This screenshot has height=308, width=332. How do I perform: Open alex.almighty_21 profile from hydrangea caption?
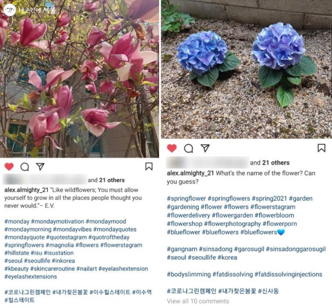pyautogui.click(x=190, y=173)
